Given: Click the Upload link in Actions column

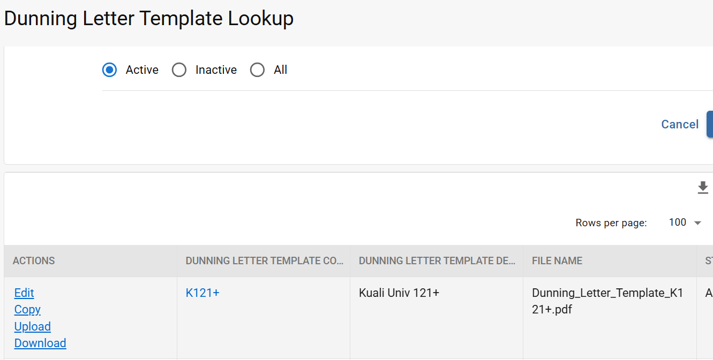Looking at the screenshot, I should click(x=33, y=326).
